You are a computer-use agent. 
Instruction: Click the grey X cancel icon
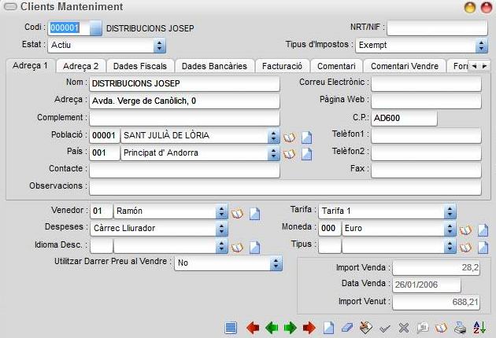404,328
